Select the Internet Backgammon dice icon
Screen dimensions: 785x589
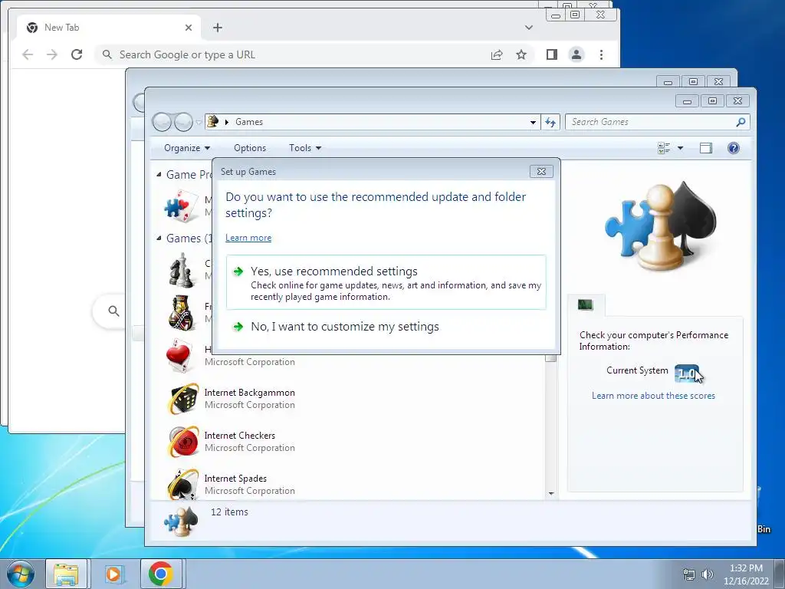click(182, 399)
